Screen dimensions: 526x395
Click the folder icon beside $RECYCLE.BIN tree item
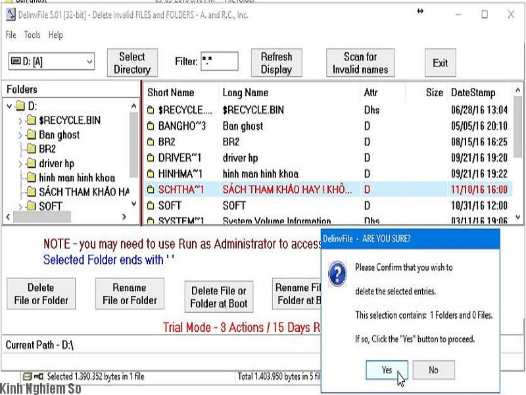tap(31, 120)
